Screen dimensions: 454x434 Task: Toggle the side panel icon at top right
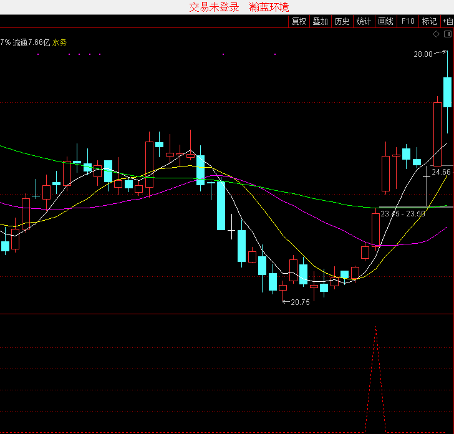coord(447,34)
